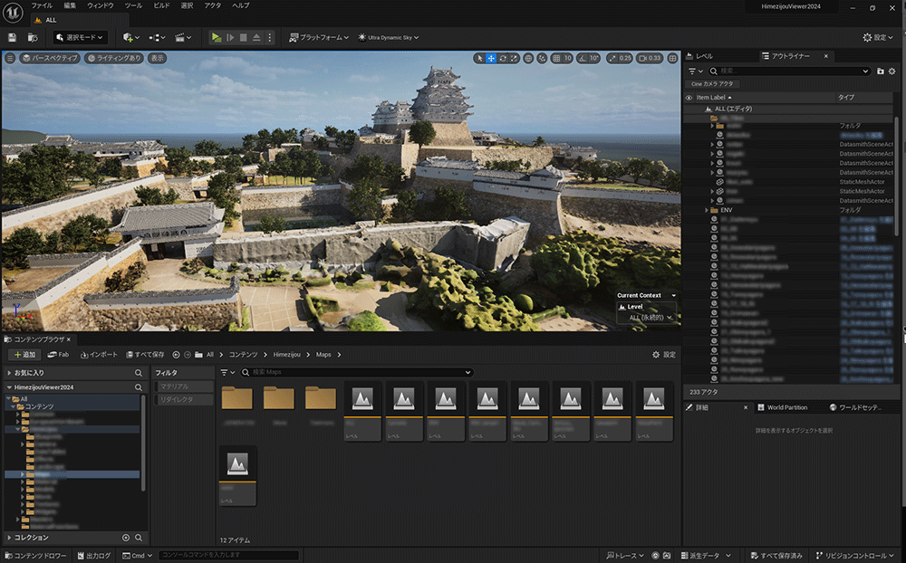Image resolution: width=906 pixels, height=563 pixels.
Task: Click the Fab button in Content Browser
Action: tap(59, 355)
